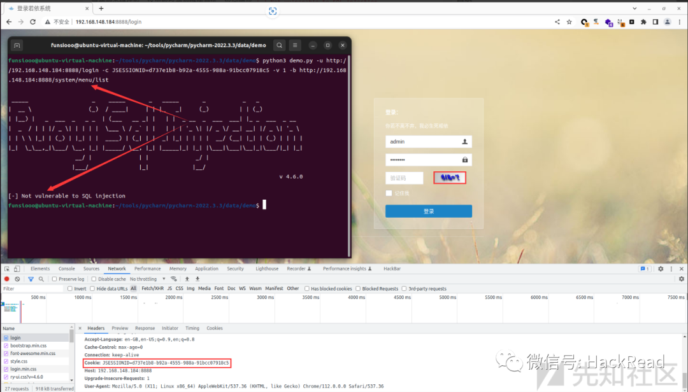Image resolution: width=688 pixels, height=392 pixels.
Task: Open the browser extensions puzzle icon
Action: tap(643, 22)
